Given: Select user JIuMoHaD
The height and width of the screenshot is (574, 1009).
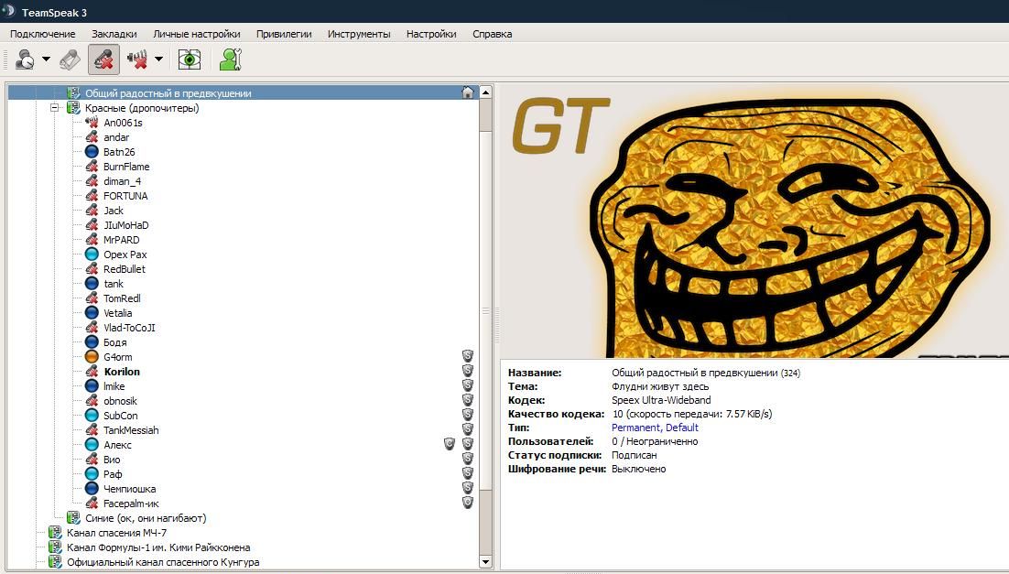Looking at the screenshot, I should click(126, 225).
